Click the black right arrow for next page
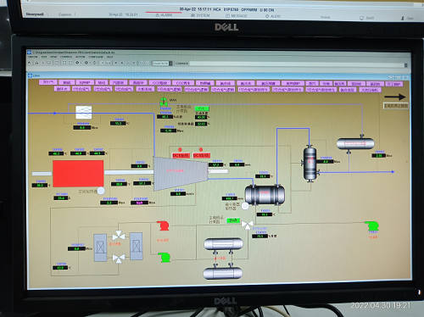The image size is (424, 317). click(x=395, y=97)
